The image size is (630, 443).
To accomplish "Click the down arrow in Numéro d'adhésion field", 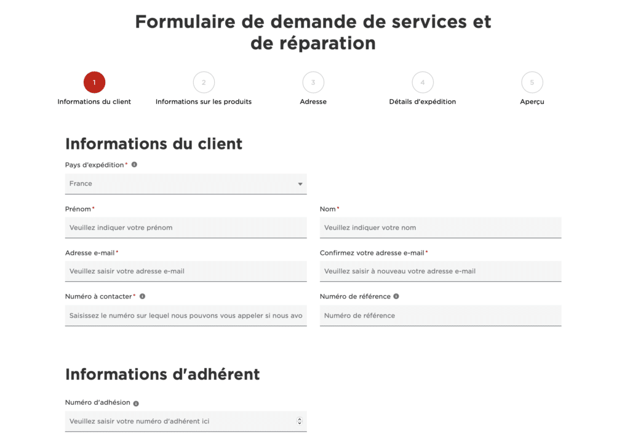I will click(300, 423).
